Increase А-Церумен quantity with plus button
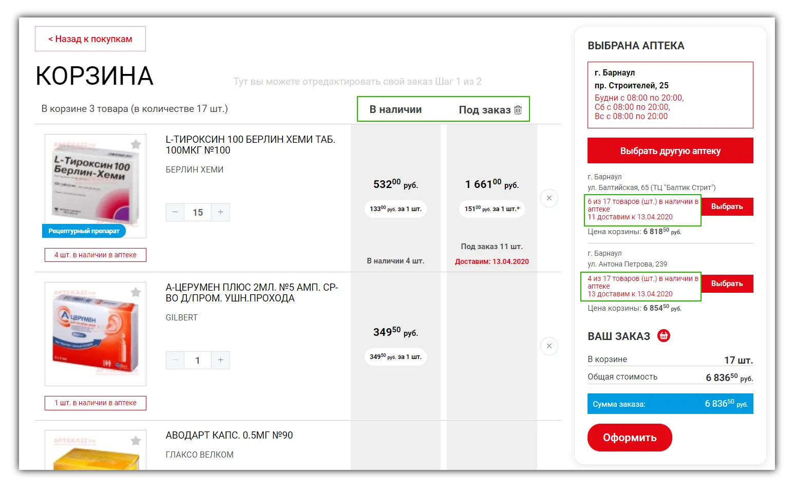 (x=220, y=360)
